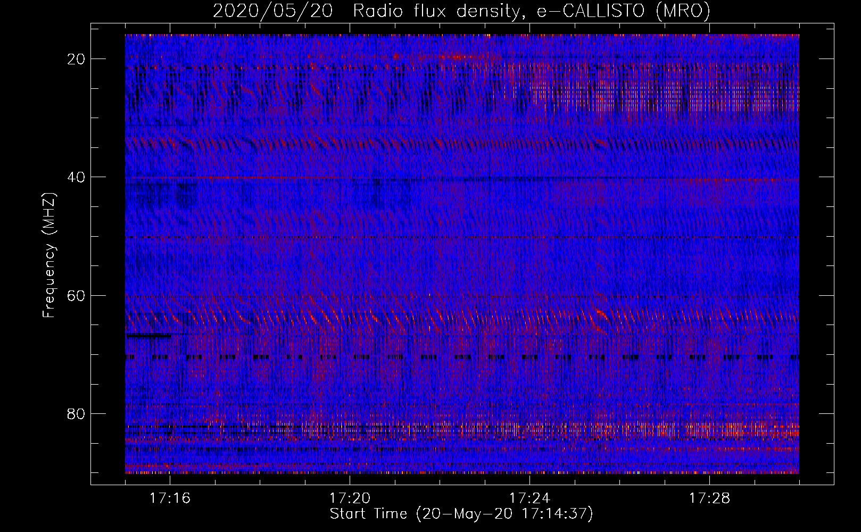Screen dimensions: 861x532
Task: Click the 17:20 time tick label
Action: tap(350, 498)
